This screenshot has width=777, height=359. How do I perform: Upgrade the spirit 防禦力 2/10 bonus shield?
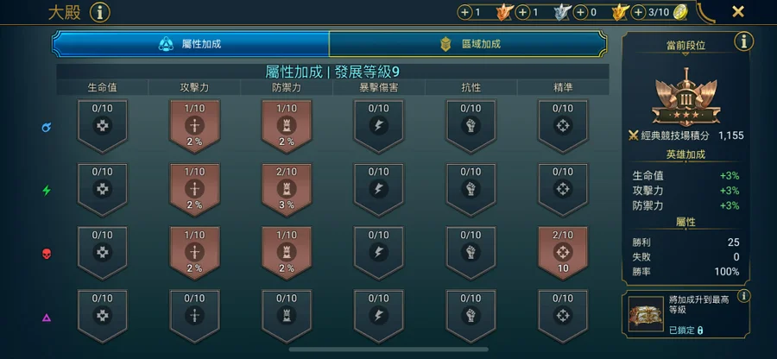click(x=287, y=190)
